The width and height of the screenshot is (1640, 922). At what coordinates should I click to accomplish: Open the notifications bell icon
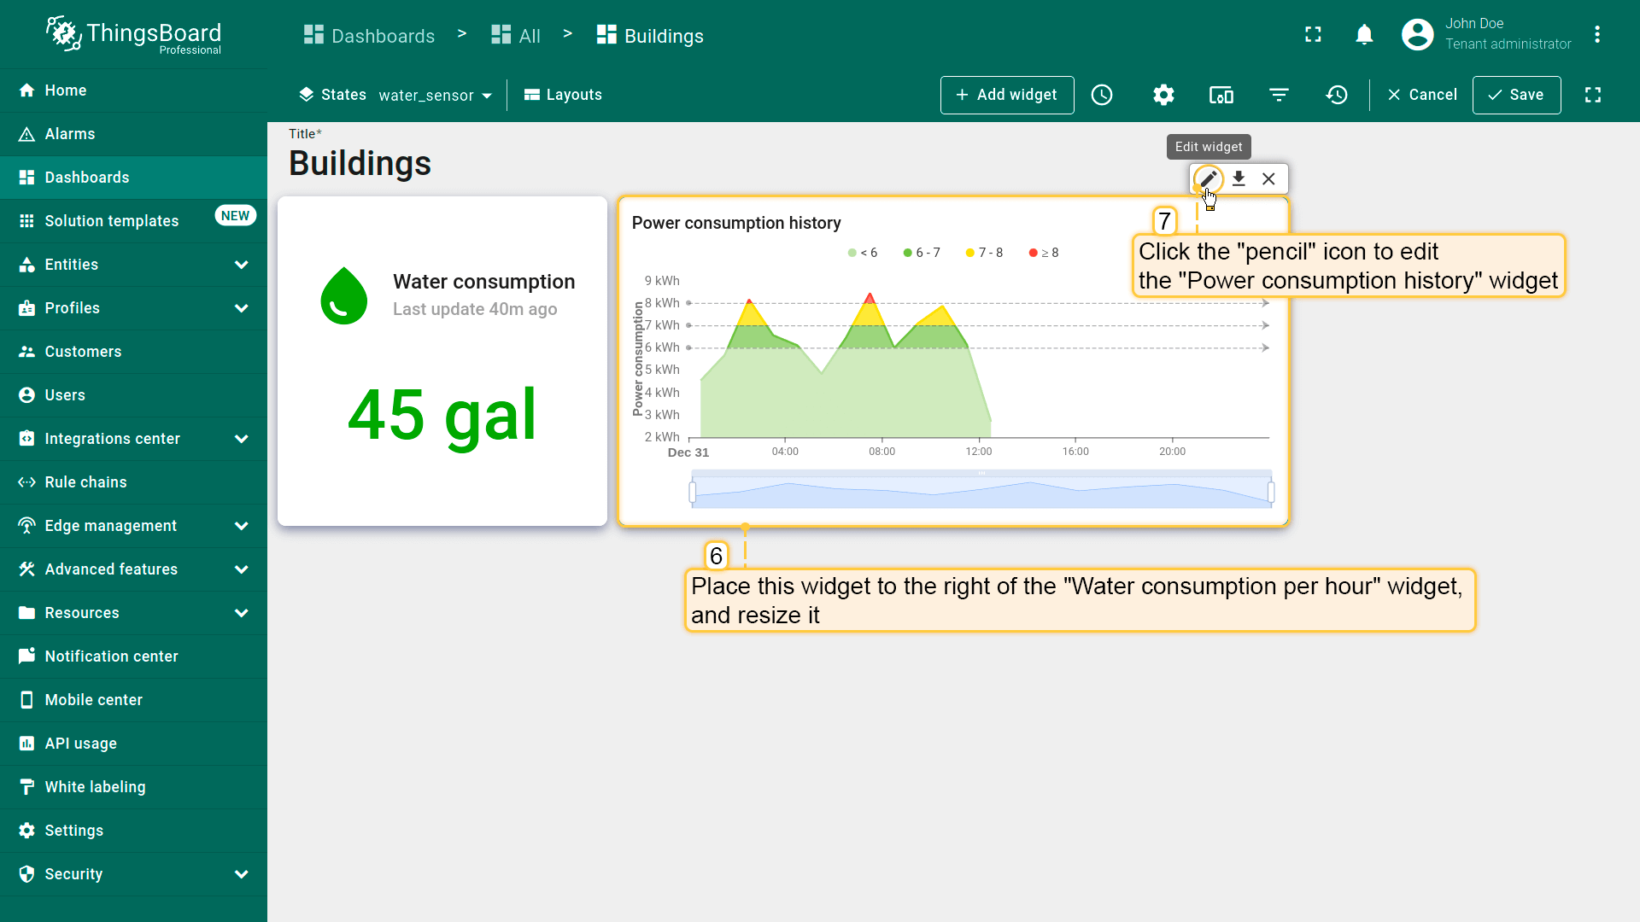(1364, 35)
